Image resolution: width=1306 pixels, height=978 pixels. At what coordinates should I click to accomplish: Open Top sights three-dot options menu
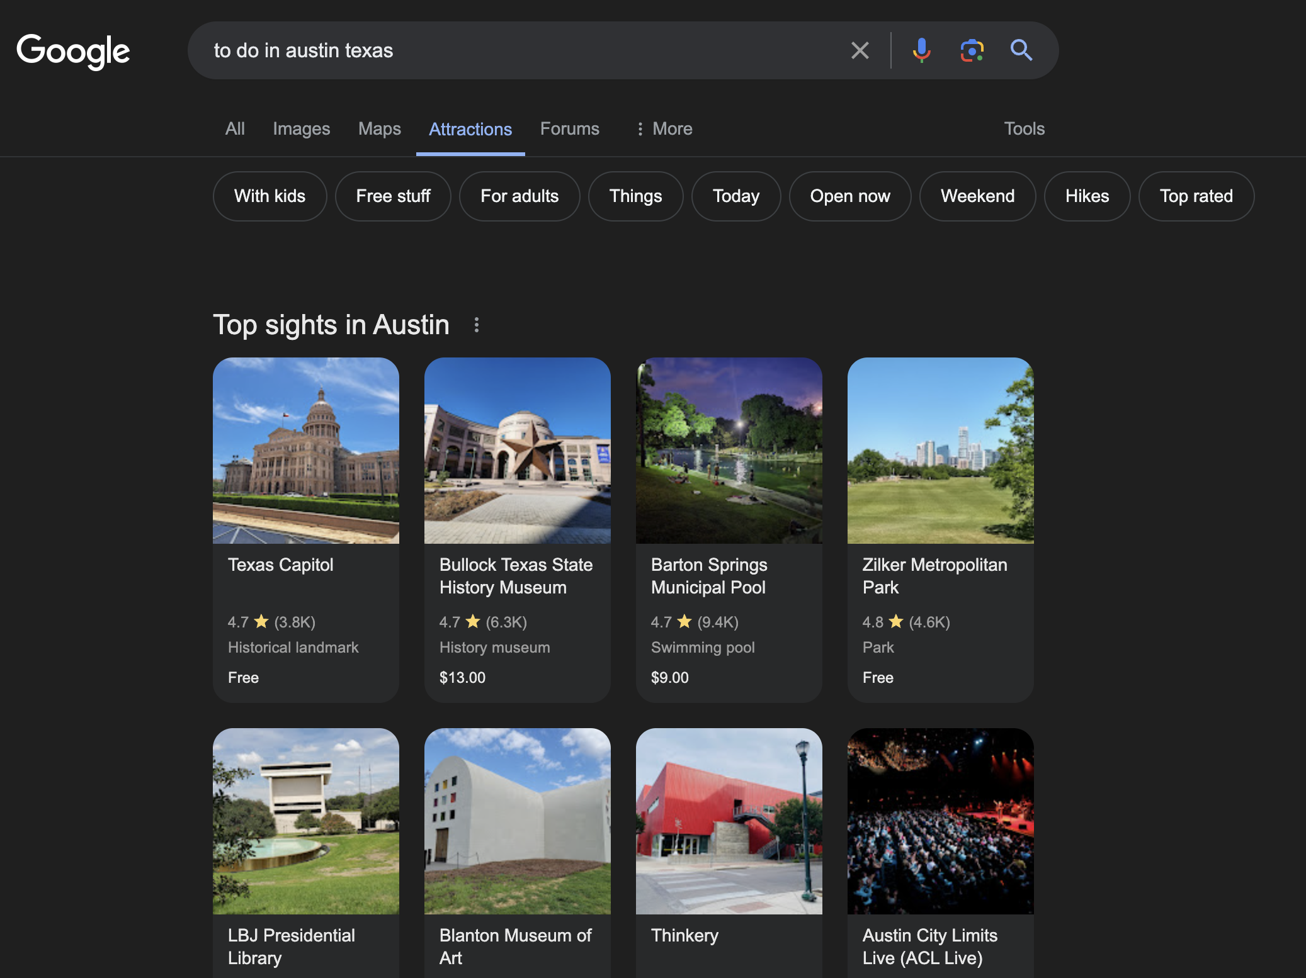click(477, 325)
